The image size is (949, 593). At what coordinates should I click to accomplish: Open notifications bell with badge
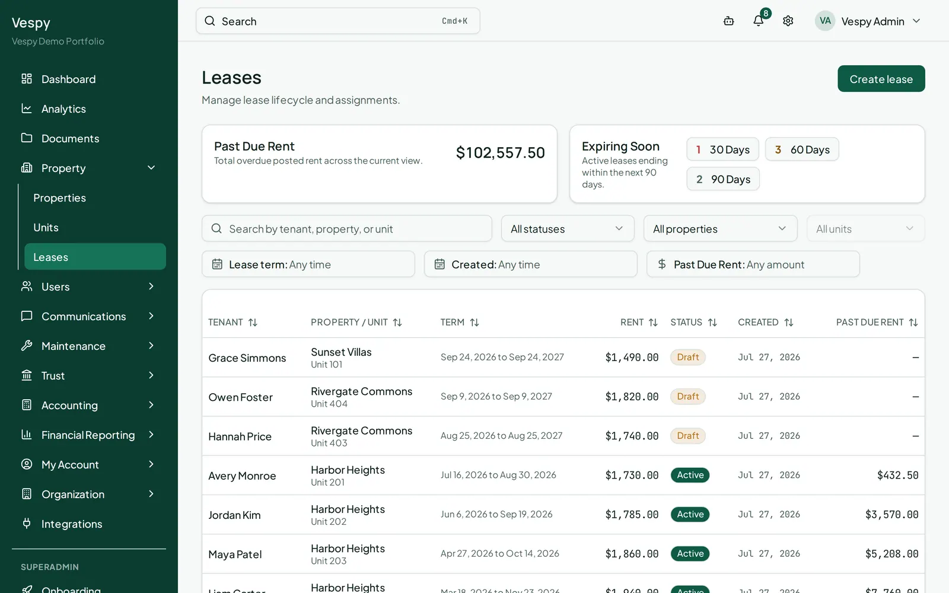click(759, 21)
